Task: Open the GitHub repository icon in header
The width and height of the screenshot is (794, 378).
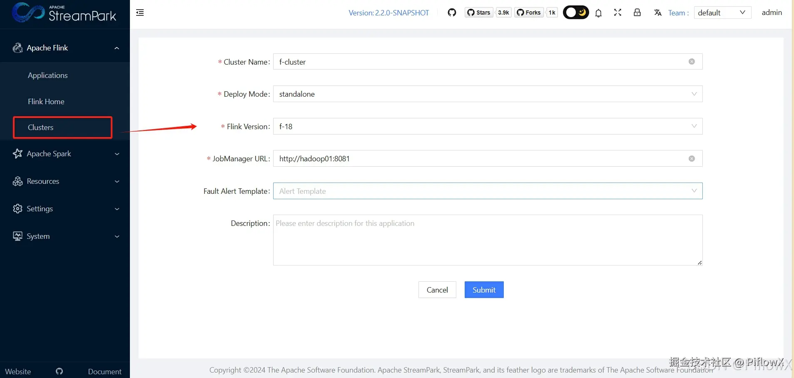Action: [452, 13]
